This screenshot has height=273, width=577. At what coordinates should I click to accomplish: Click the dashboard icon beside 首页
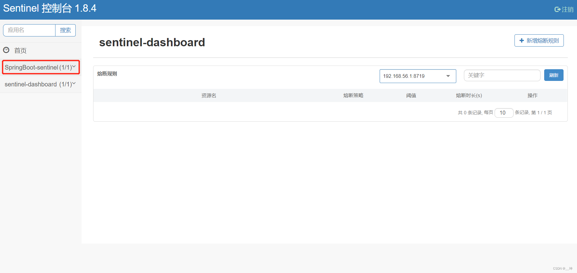6,50
